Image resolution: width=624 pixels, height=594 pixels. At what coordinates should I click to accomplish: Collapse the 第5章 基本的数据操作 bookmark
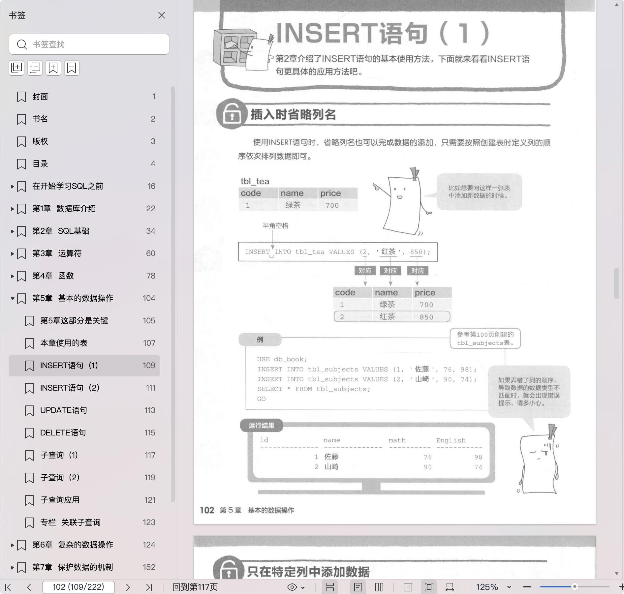pyautogui.click(x=13, y=298)
